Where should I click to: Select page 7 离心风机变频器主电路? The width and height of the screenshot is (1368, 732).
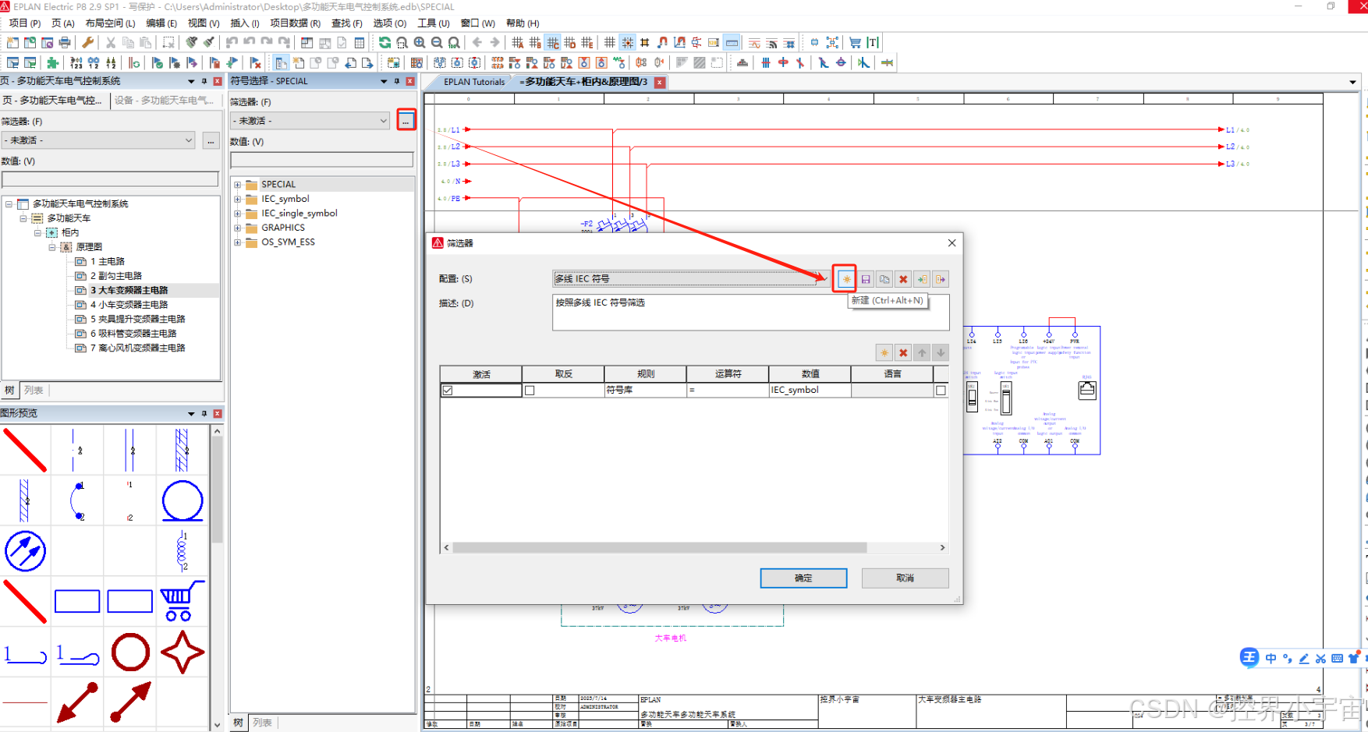[137, 348]
